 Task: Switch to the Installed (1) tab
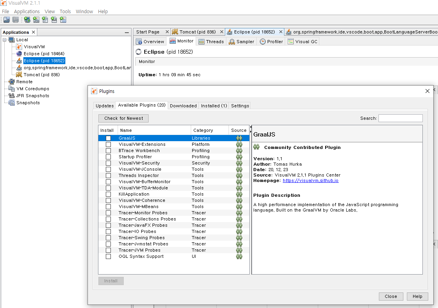coord(214,105)
